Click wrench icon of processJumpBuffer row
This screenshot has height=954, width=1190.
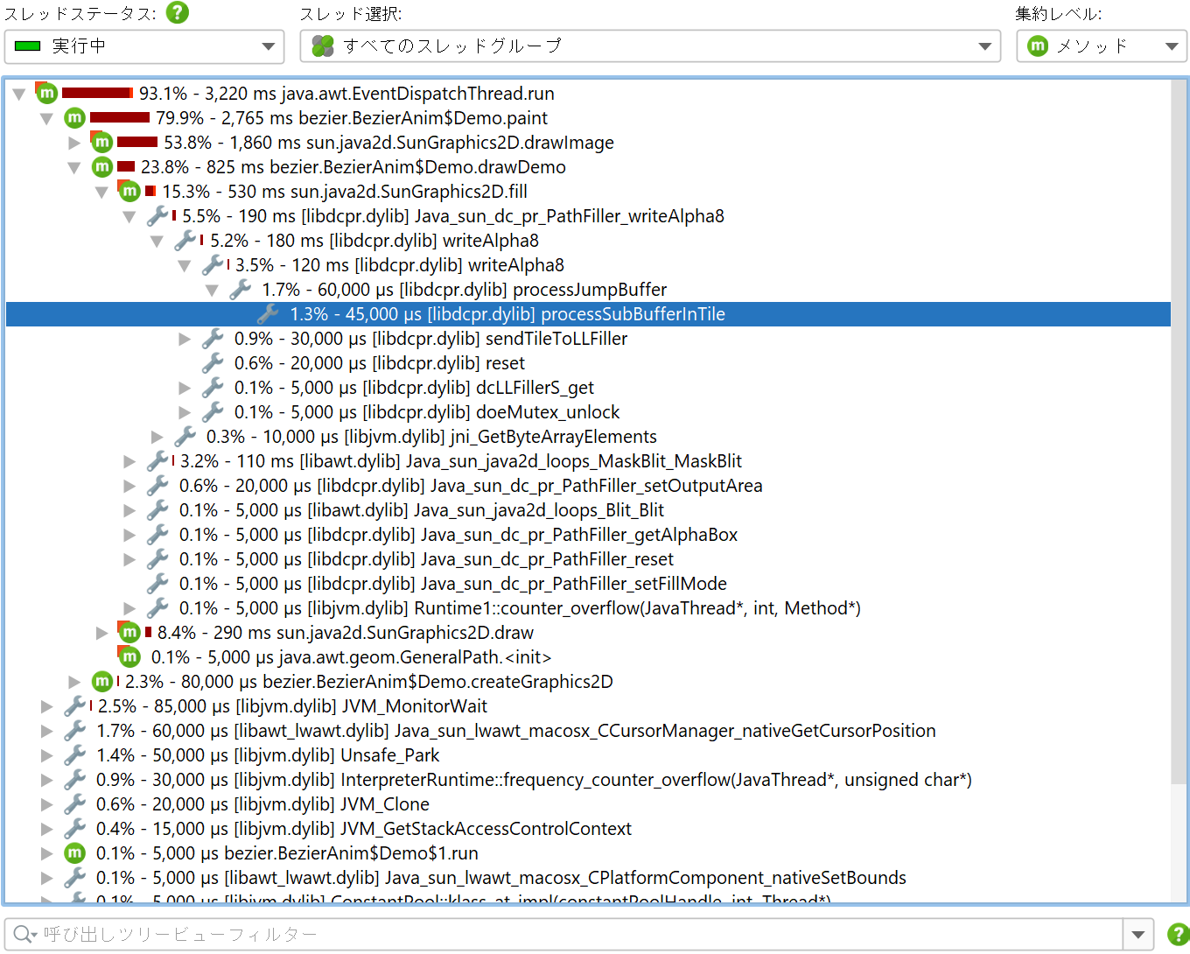tap(240, 289)
